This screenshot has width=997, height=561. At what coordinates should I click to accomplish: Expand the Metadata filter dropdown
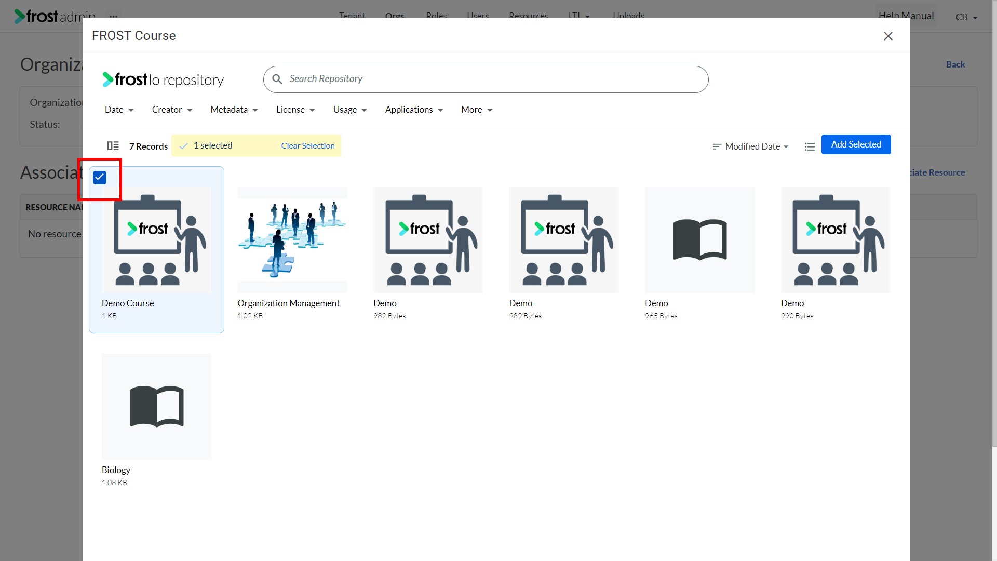coord(234,110)
